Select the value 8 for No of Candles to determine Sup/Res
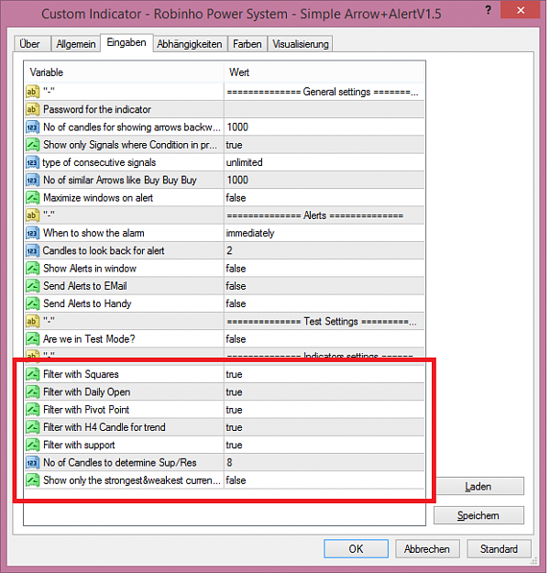 324,462
